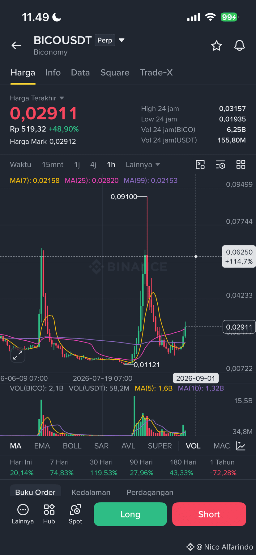Screen dimensions: 256x555
Task: Select the Perdagangan tab
Action: pos(150,492)
